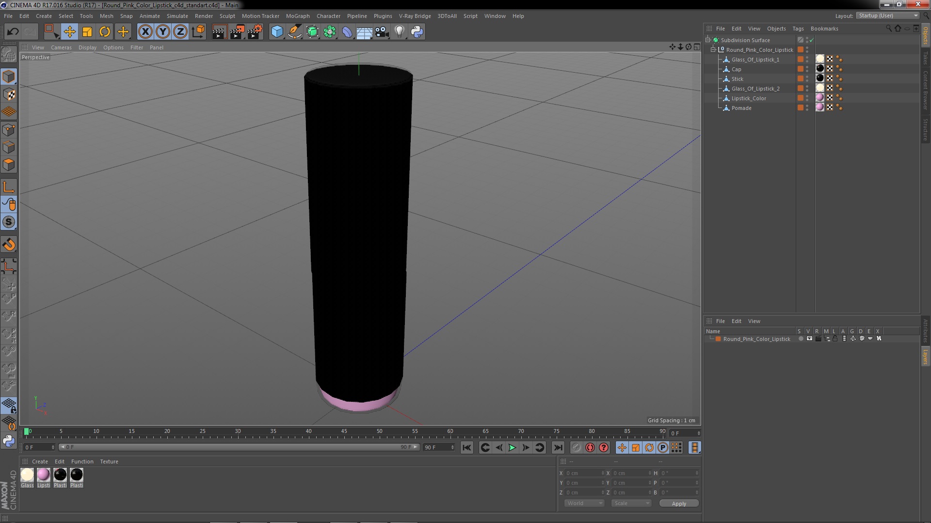Toggle Subdivision Surface enable checkmark
This screenshot has height=523, width=931.
click(812, 40)
